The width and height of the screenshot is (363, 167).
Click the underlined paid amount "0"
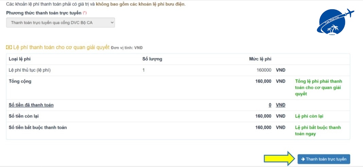[270, 105]
